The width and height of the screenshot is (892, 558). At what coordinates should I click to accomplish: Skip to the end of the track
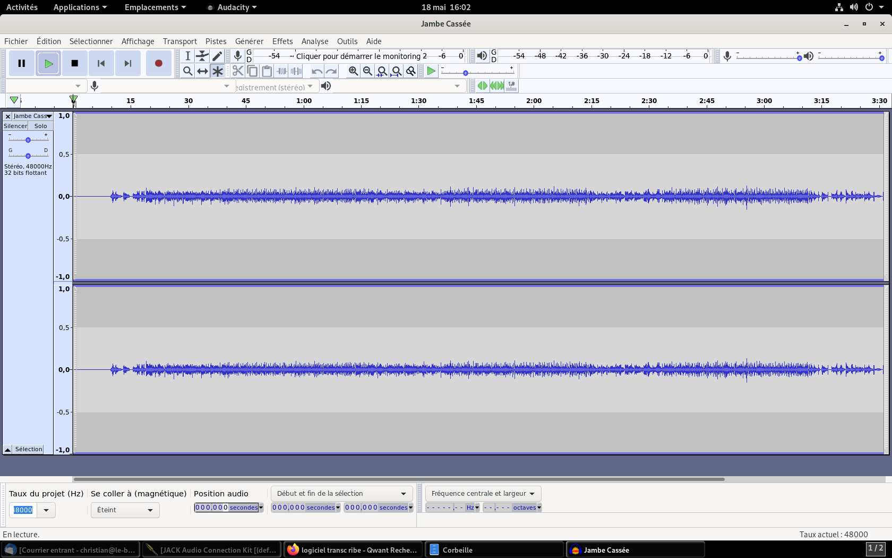[128, 63]
